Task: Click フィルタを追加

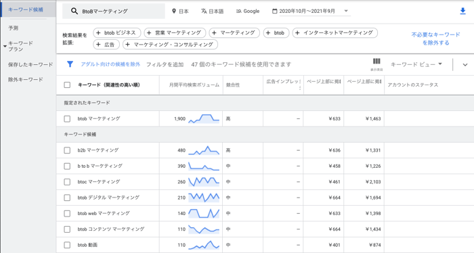Action: click(165, 64)
